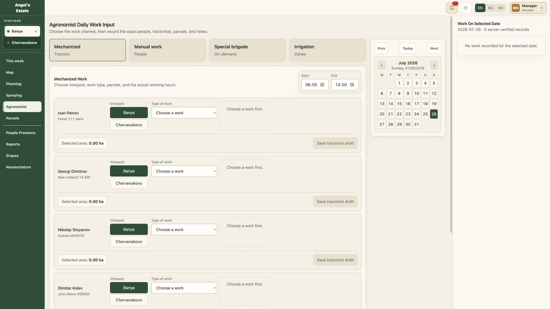Open This week in sidebar

[x=22, y=61]
